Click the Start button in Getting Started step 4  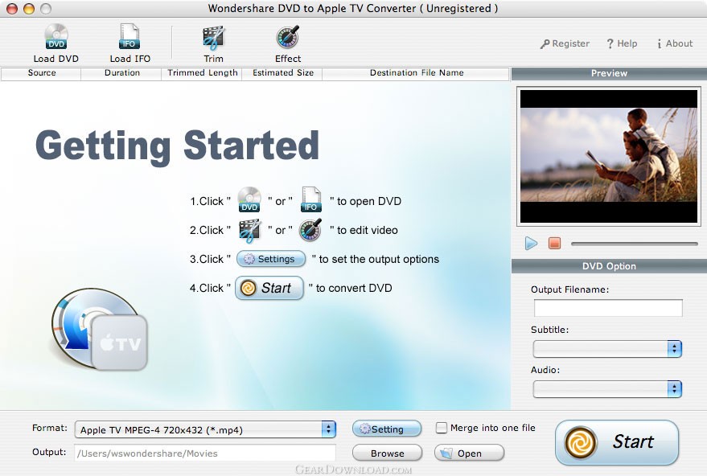(269, 288)
